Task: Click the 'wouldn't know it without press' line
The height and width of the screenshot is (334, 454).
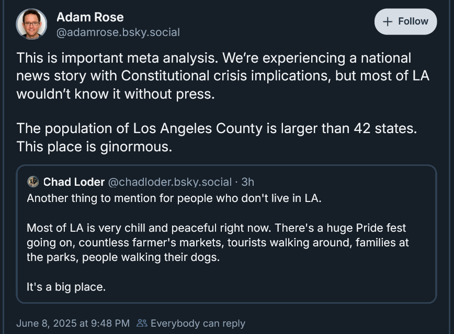Action: pyautogui.click(x=116, y=94)
